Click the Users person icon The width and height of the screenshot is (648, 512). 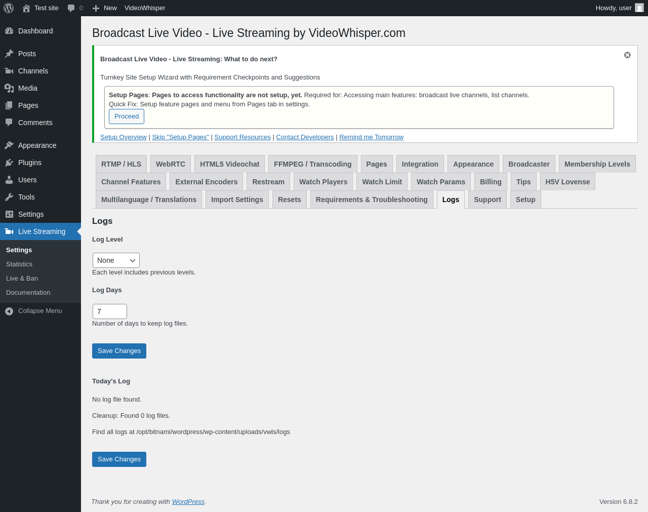click(x=9, y=180)
